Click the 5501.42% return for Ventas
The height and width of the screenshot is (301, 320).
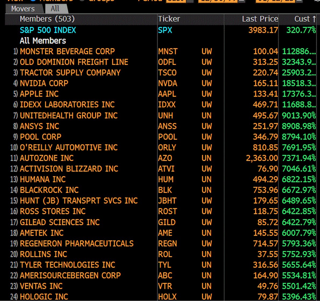point(299,286)
